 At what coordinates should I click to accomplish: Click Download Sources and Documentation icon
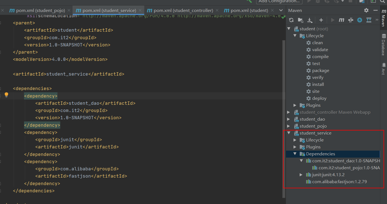point(310,20)
